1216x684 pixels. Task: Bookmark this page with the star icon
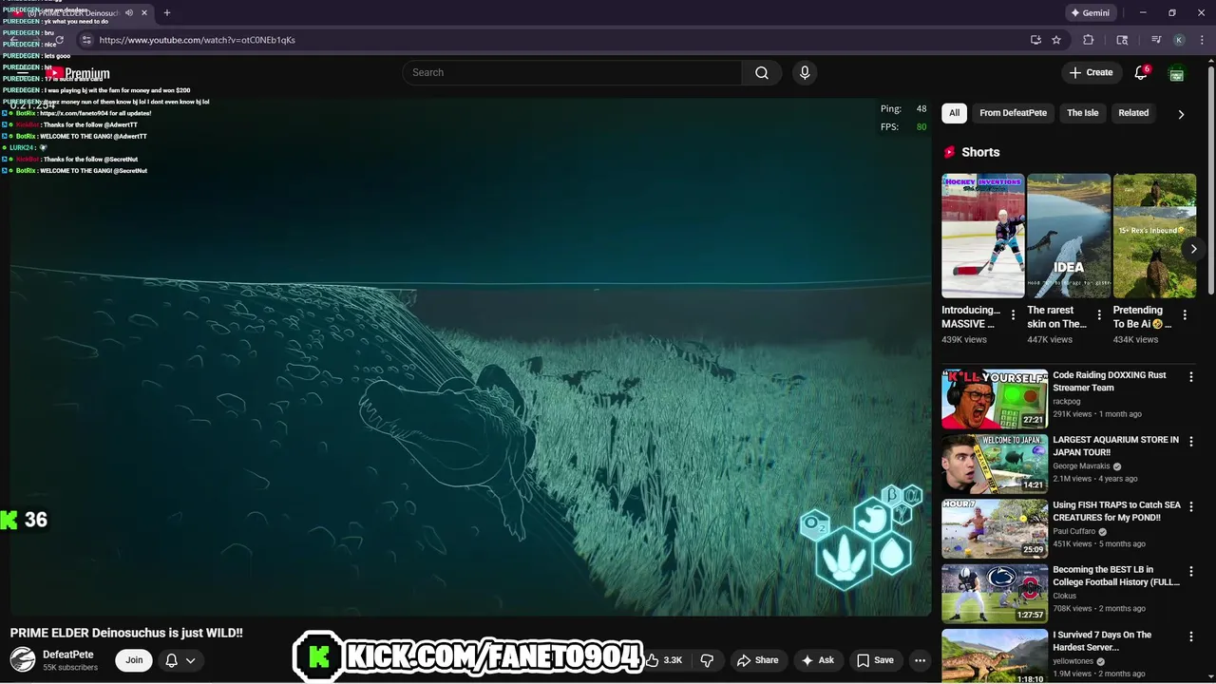(1056, 40)
